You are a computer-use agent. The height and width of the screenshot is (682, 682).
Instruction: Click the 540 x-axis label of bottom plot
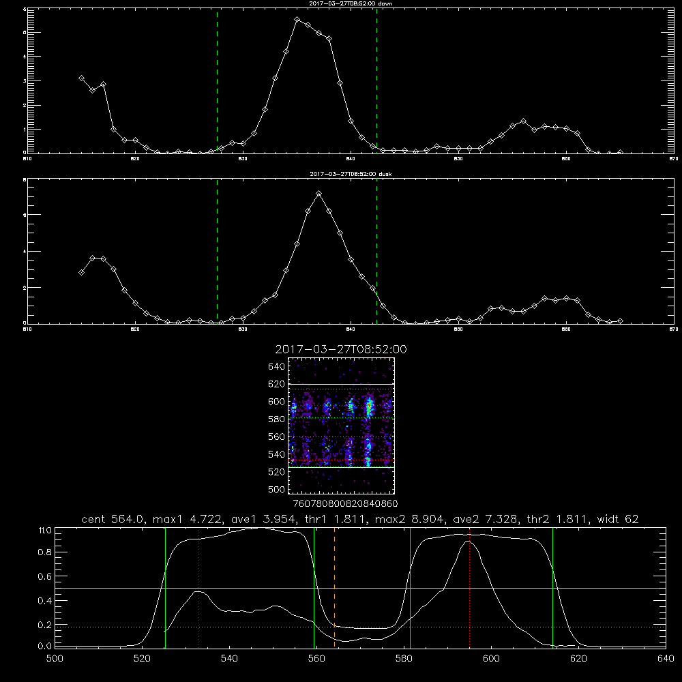click(229, 659)
